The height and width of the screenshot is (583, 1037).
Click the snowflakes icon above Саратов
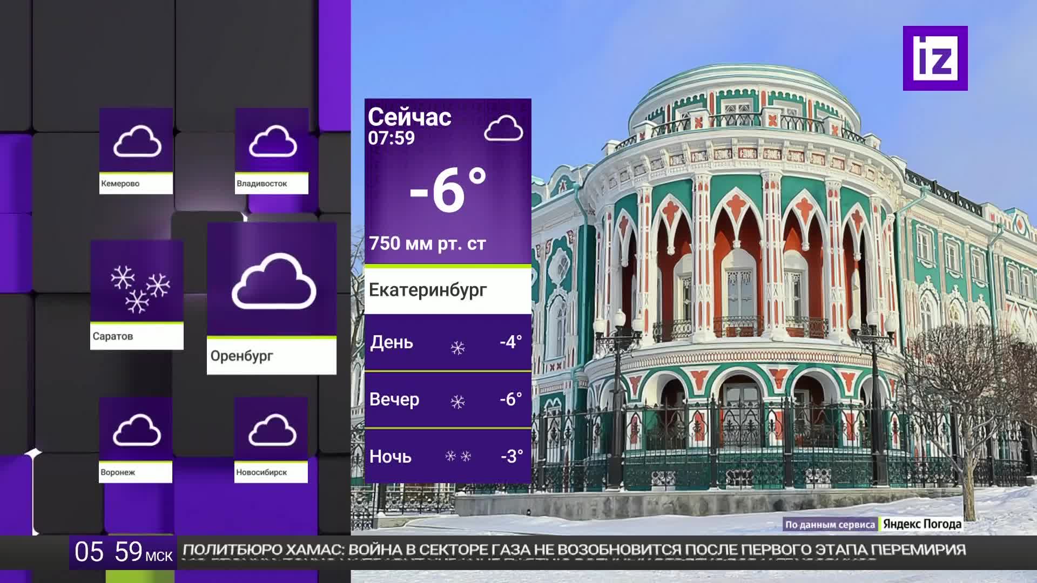(x=140, y=289)
